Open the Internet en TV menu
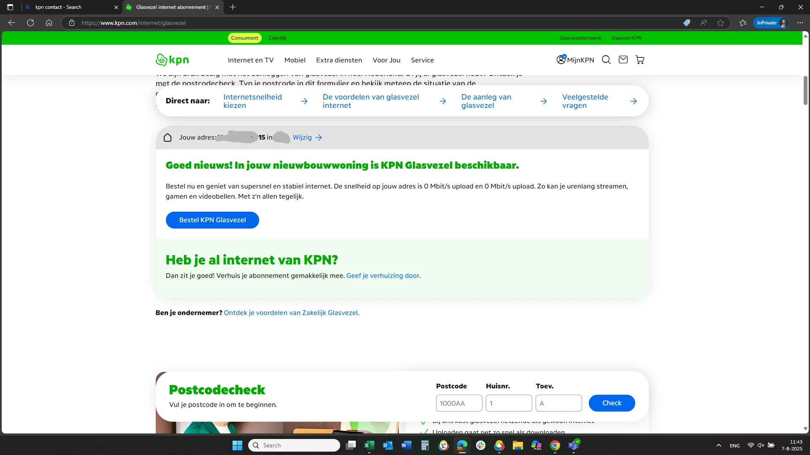810x455 pixels. tap(251, 60)
